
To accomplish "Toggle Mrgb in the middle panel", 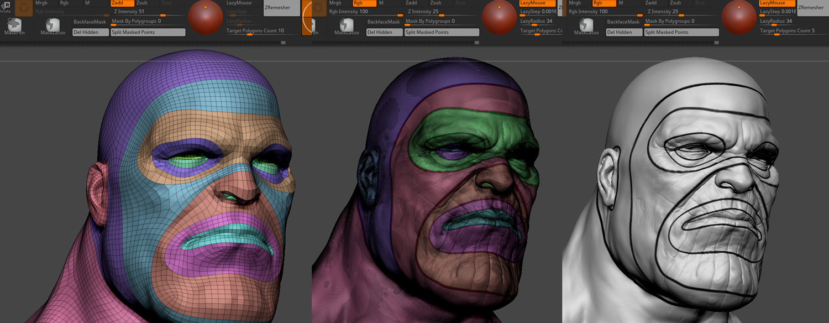I will [x=339, y=3].
